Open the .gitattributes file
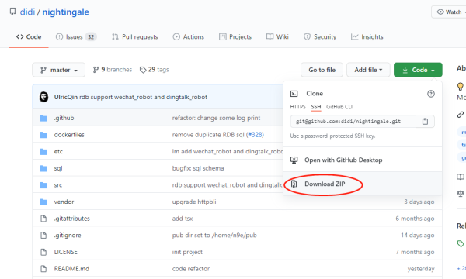The image size is (466, 279). pos(71,219)
